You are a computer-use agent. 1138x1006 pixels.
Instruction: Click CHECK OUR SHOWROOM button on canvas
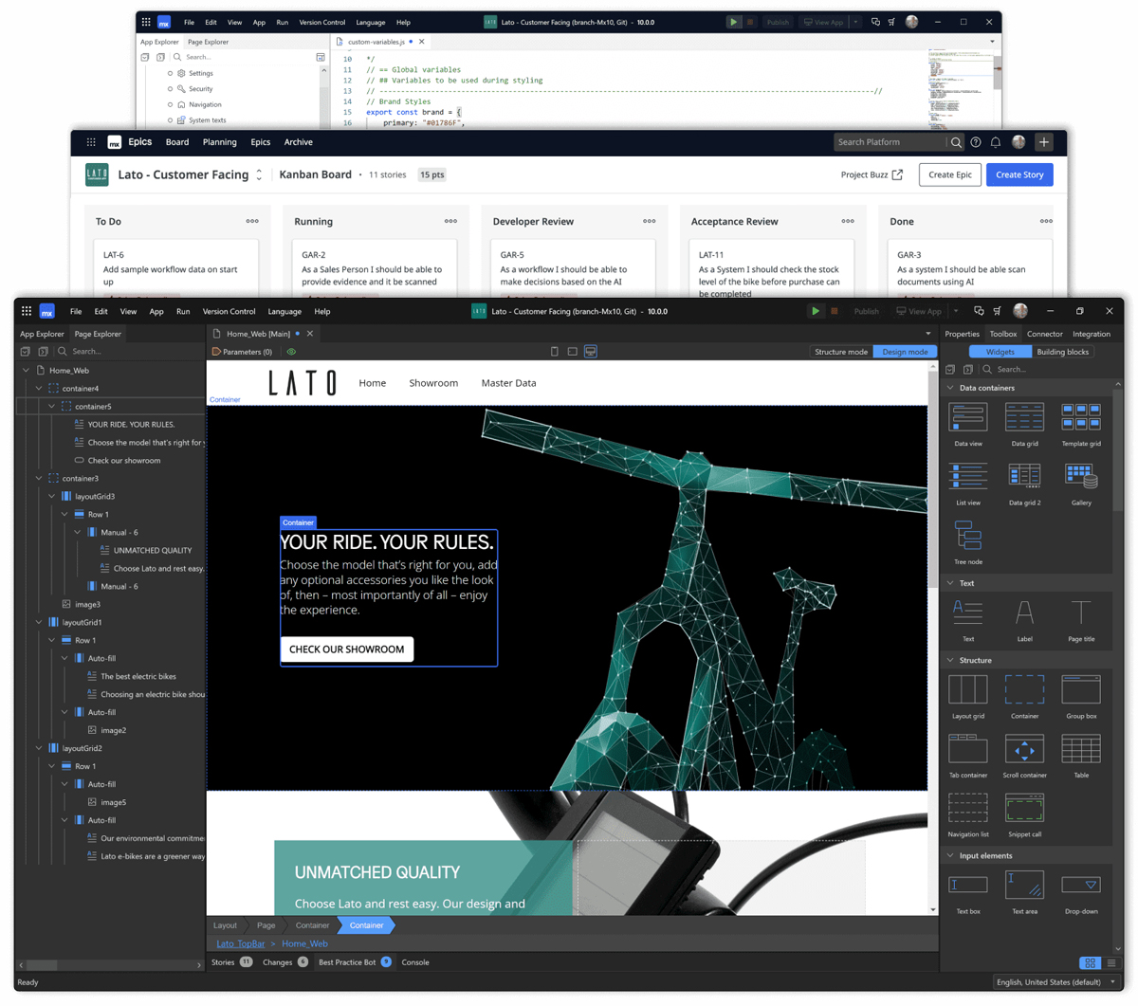coord(347,649)
